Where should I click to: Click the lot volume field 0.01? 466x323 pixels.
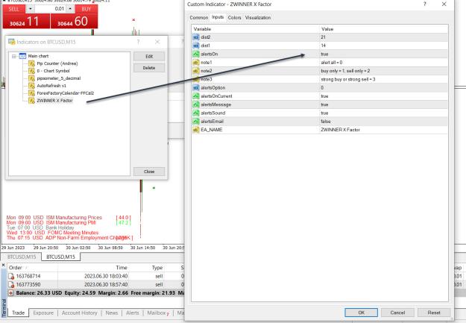coord(50,9)
